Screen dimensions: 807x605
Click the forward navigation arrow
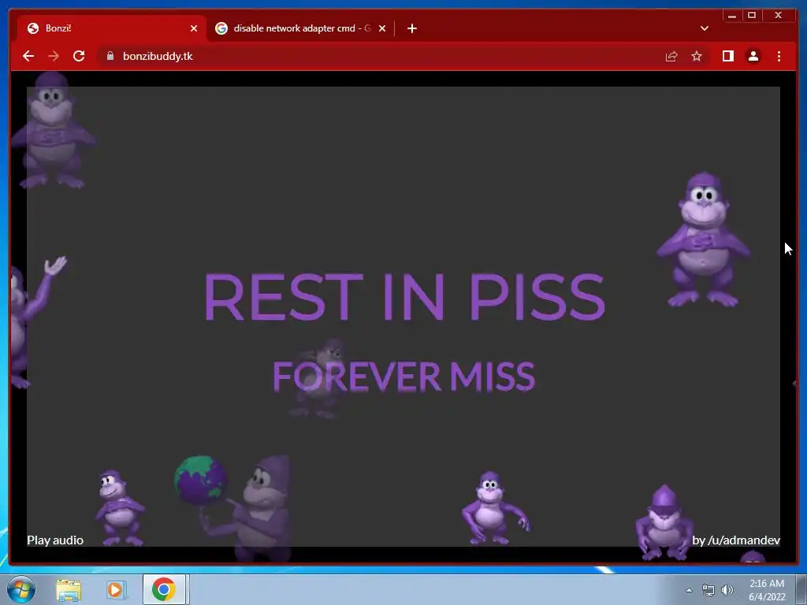[54, 56]
